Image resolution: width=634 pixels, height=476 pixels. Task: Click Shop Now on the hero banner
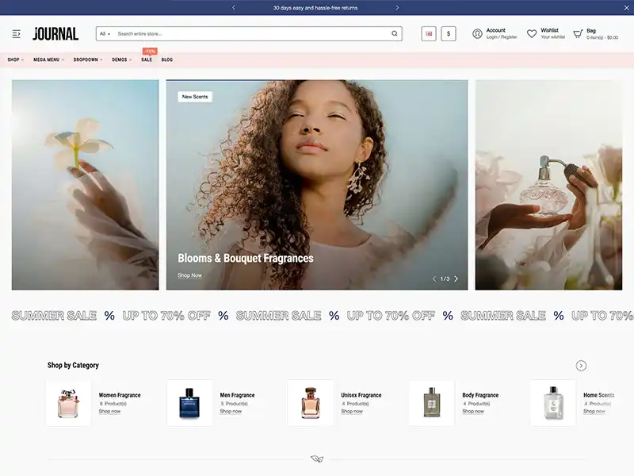coord(189,275)
